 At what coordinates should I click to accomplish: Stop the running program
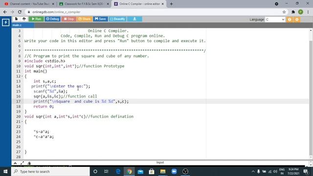click(x=68, y=19)
